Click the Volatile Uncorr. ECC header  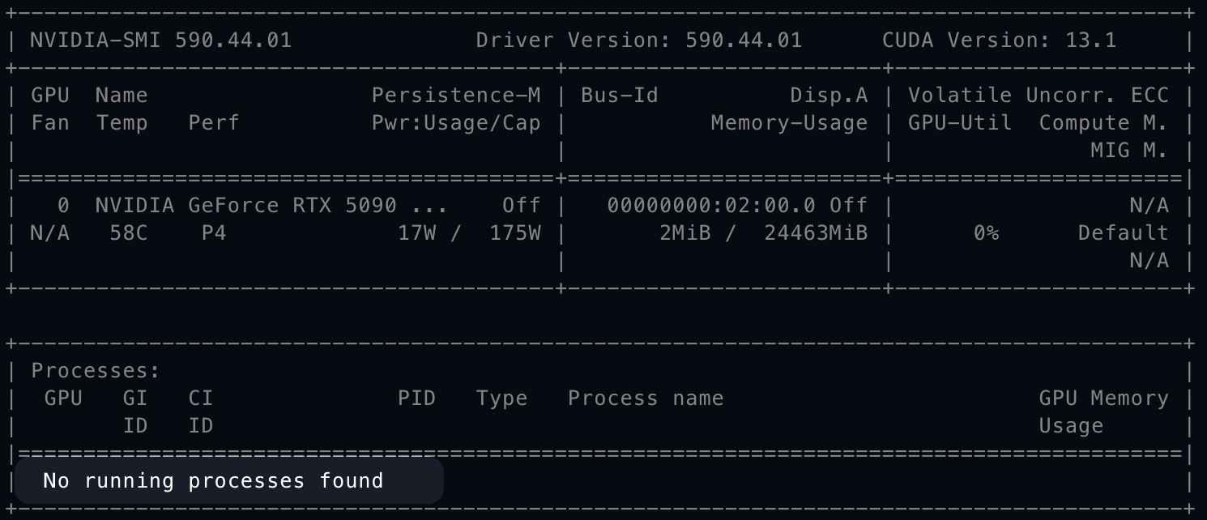click(x=1039, y=95)
